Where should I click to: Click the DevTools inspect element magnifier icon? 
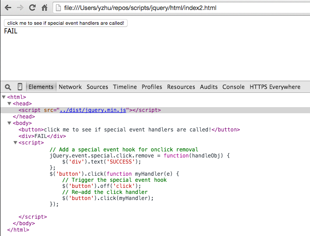pos(8,87)
